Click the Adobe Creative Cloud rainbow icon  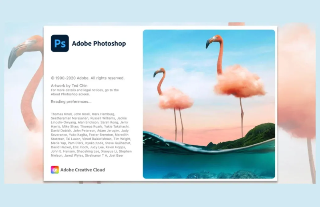(55, 170)
